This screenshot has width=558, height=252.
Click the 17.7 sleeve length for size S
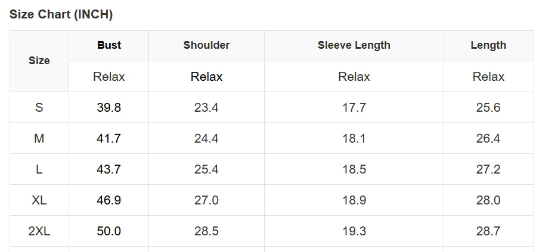354,108
